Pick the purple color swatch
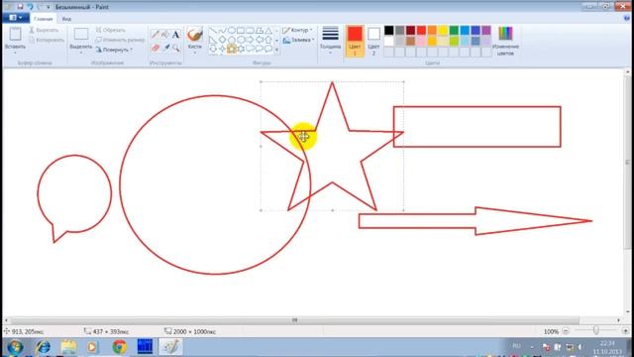 486,31
